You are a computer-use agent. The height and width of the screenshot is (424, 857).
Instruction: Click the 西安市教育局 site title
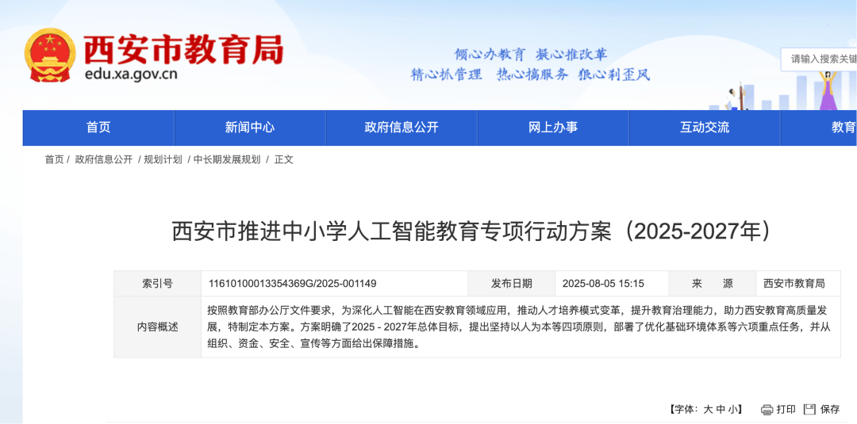pyautogui.click(x=183, y=49)
